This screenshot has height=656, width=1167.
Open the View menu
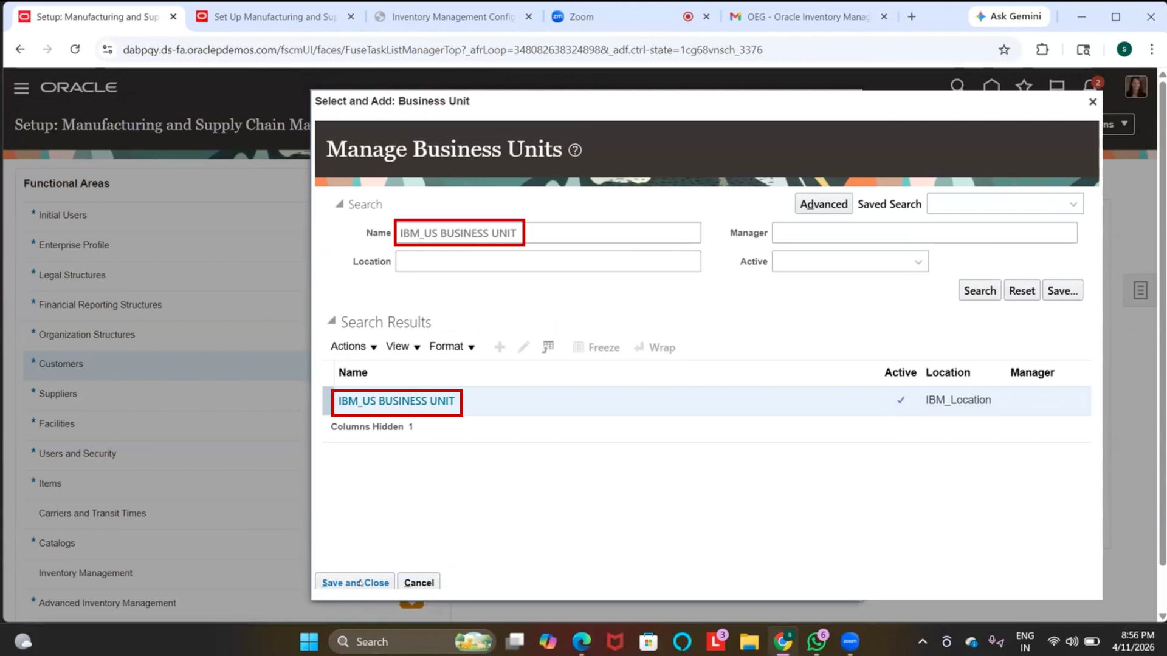[402, 346]
